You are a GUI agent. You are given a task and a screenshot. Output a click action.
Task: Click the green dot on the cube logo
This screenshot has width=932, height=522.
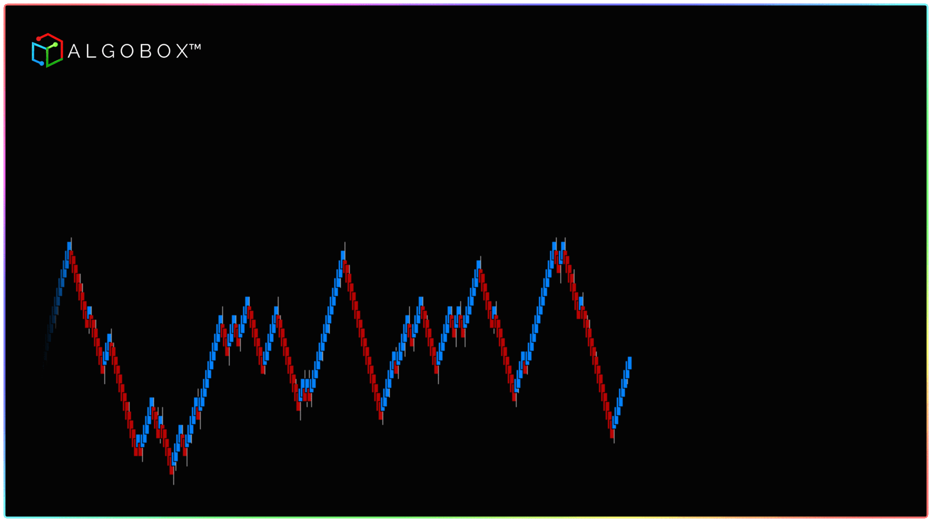[55, 45]
